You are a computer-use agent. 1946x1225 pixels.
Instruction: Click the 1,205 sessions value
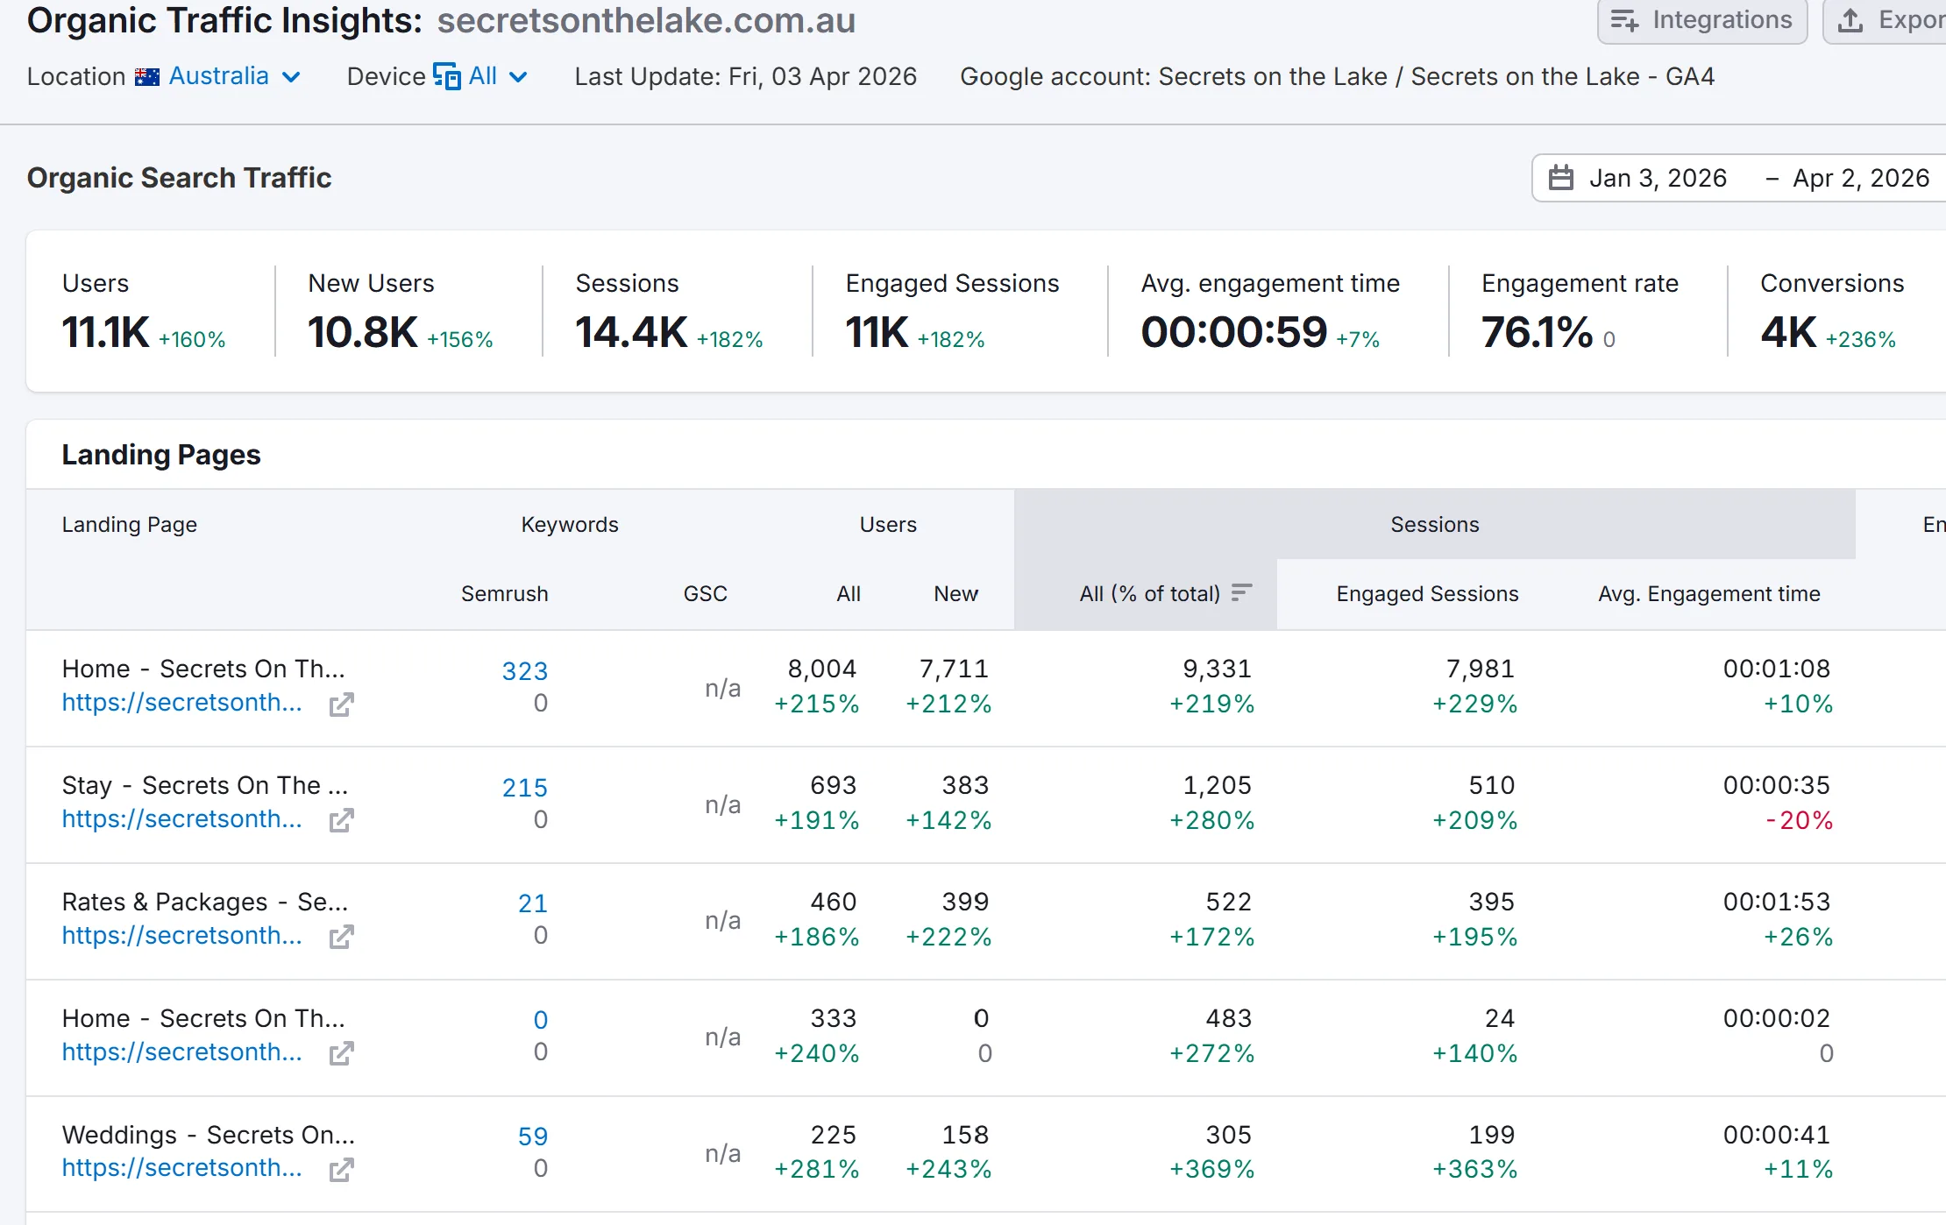1217,786
